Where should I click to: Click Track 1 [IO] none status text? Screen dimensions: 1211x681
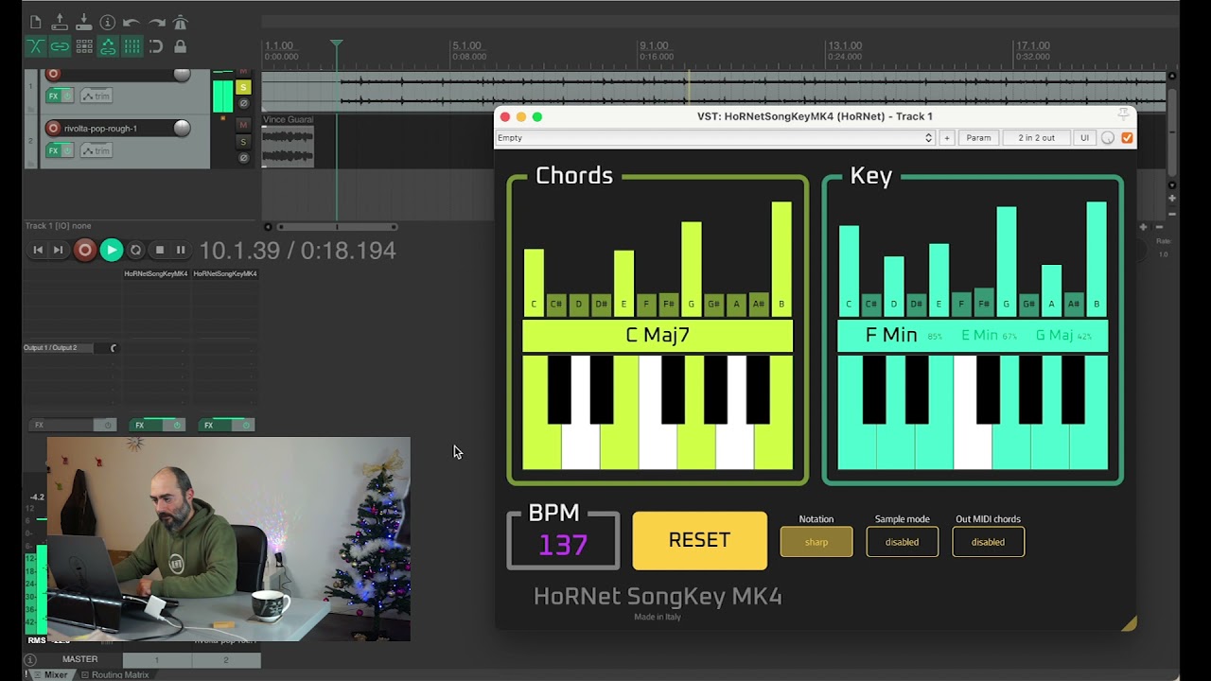59,226
